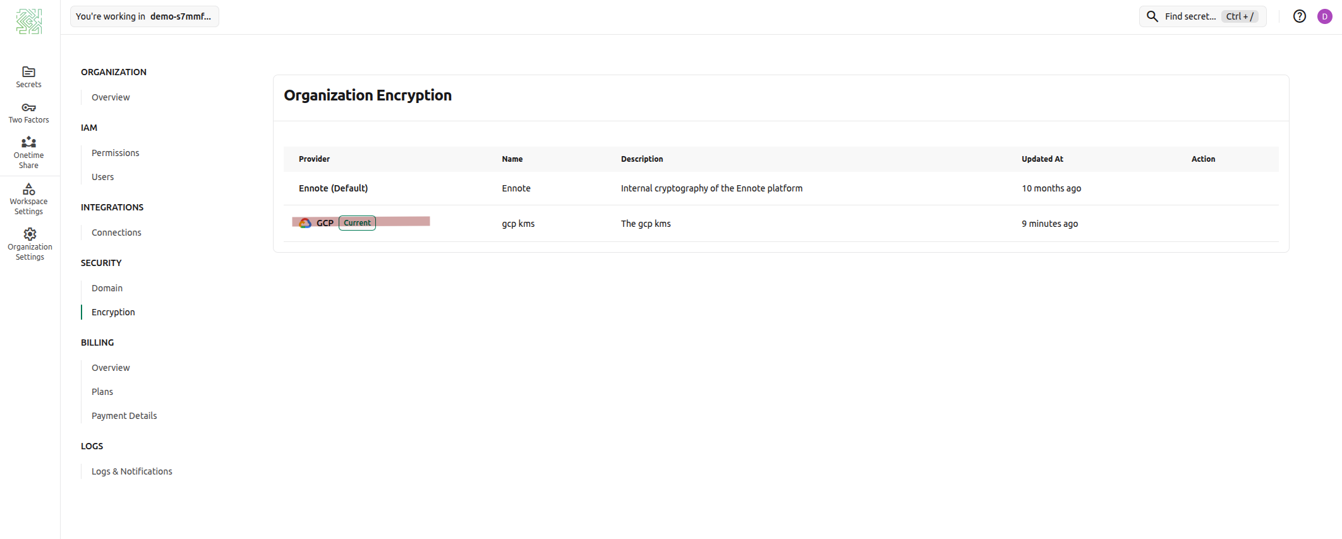Click the SECURITY section heading
The width and height of the screenshot is (1342, 539).
(101, 263)
